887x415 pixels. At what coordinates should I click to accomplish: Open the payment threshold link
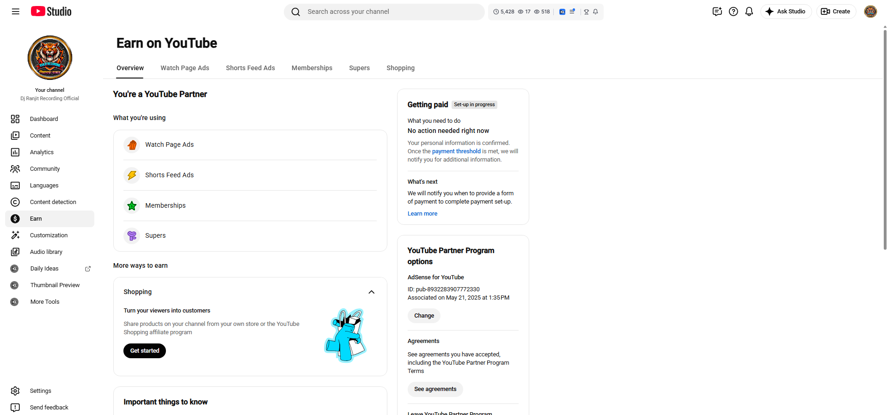[x=456, y=151]
